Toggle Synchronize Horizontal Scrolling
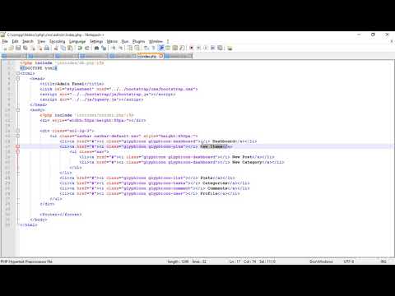This screenshot has width=395, height=296. pyautogui.click(x=137, y=48)
